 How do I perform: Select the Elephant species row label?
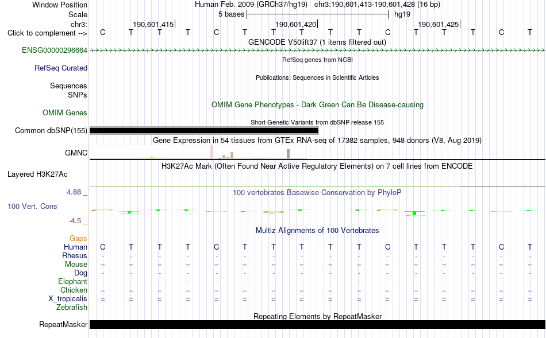coord(72,282)
